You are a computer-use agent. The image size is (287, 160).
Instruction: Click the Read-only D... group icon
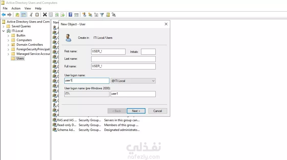point(54,125)
